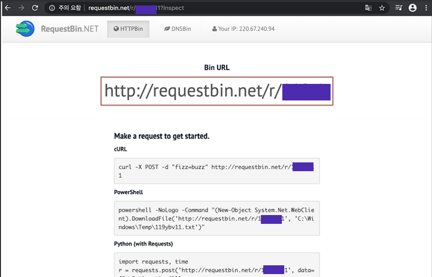Click the 'Python (with Requests)' label
Image resolution: width=432 pixels, height=277 pixels.
143,244
